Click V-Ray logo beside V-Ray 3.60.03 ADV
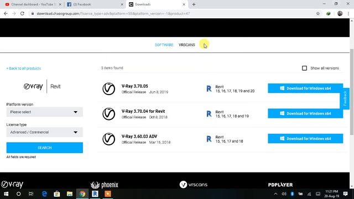Image resolution: width=354 pixels, height=199 pixels. click(109, 139)
